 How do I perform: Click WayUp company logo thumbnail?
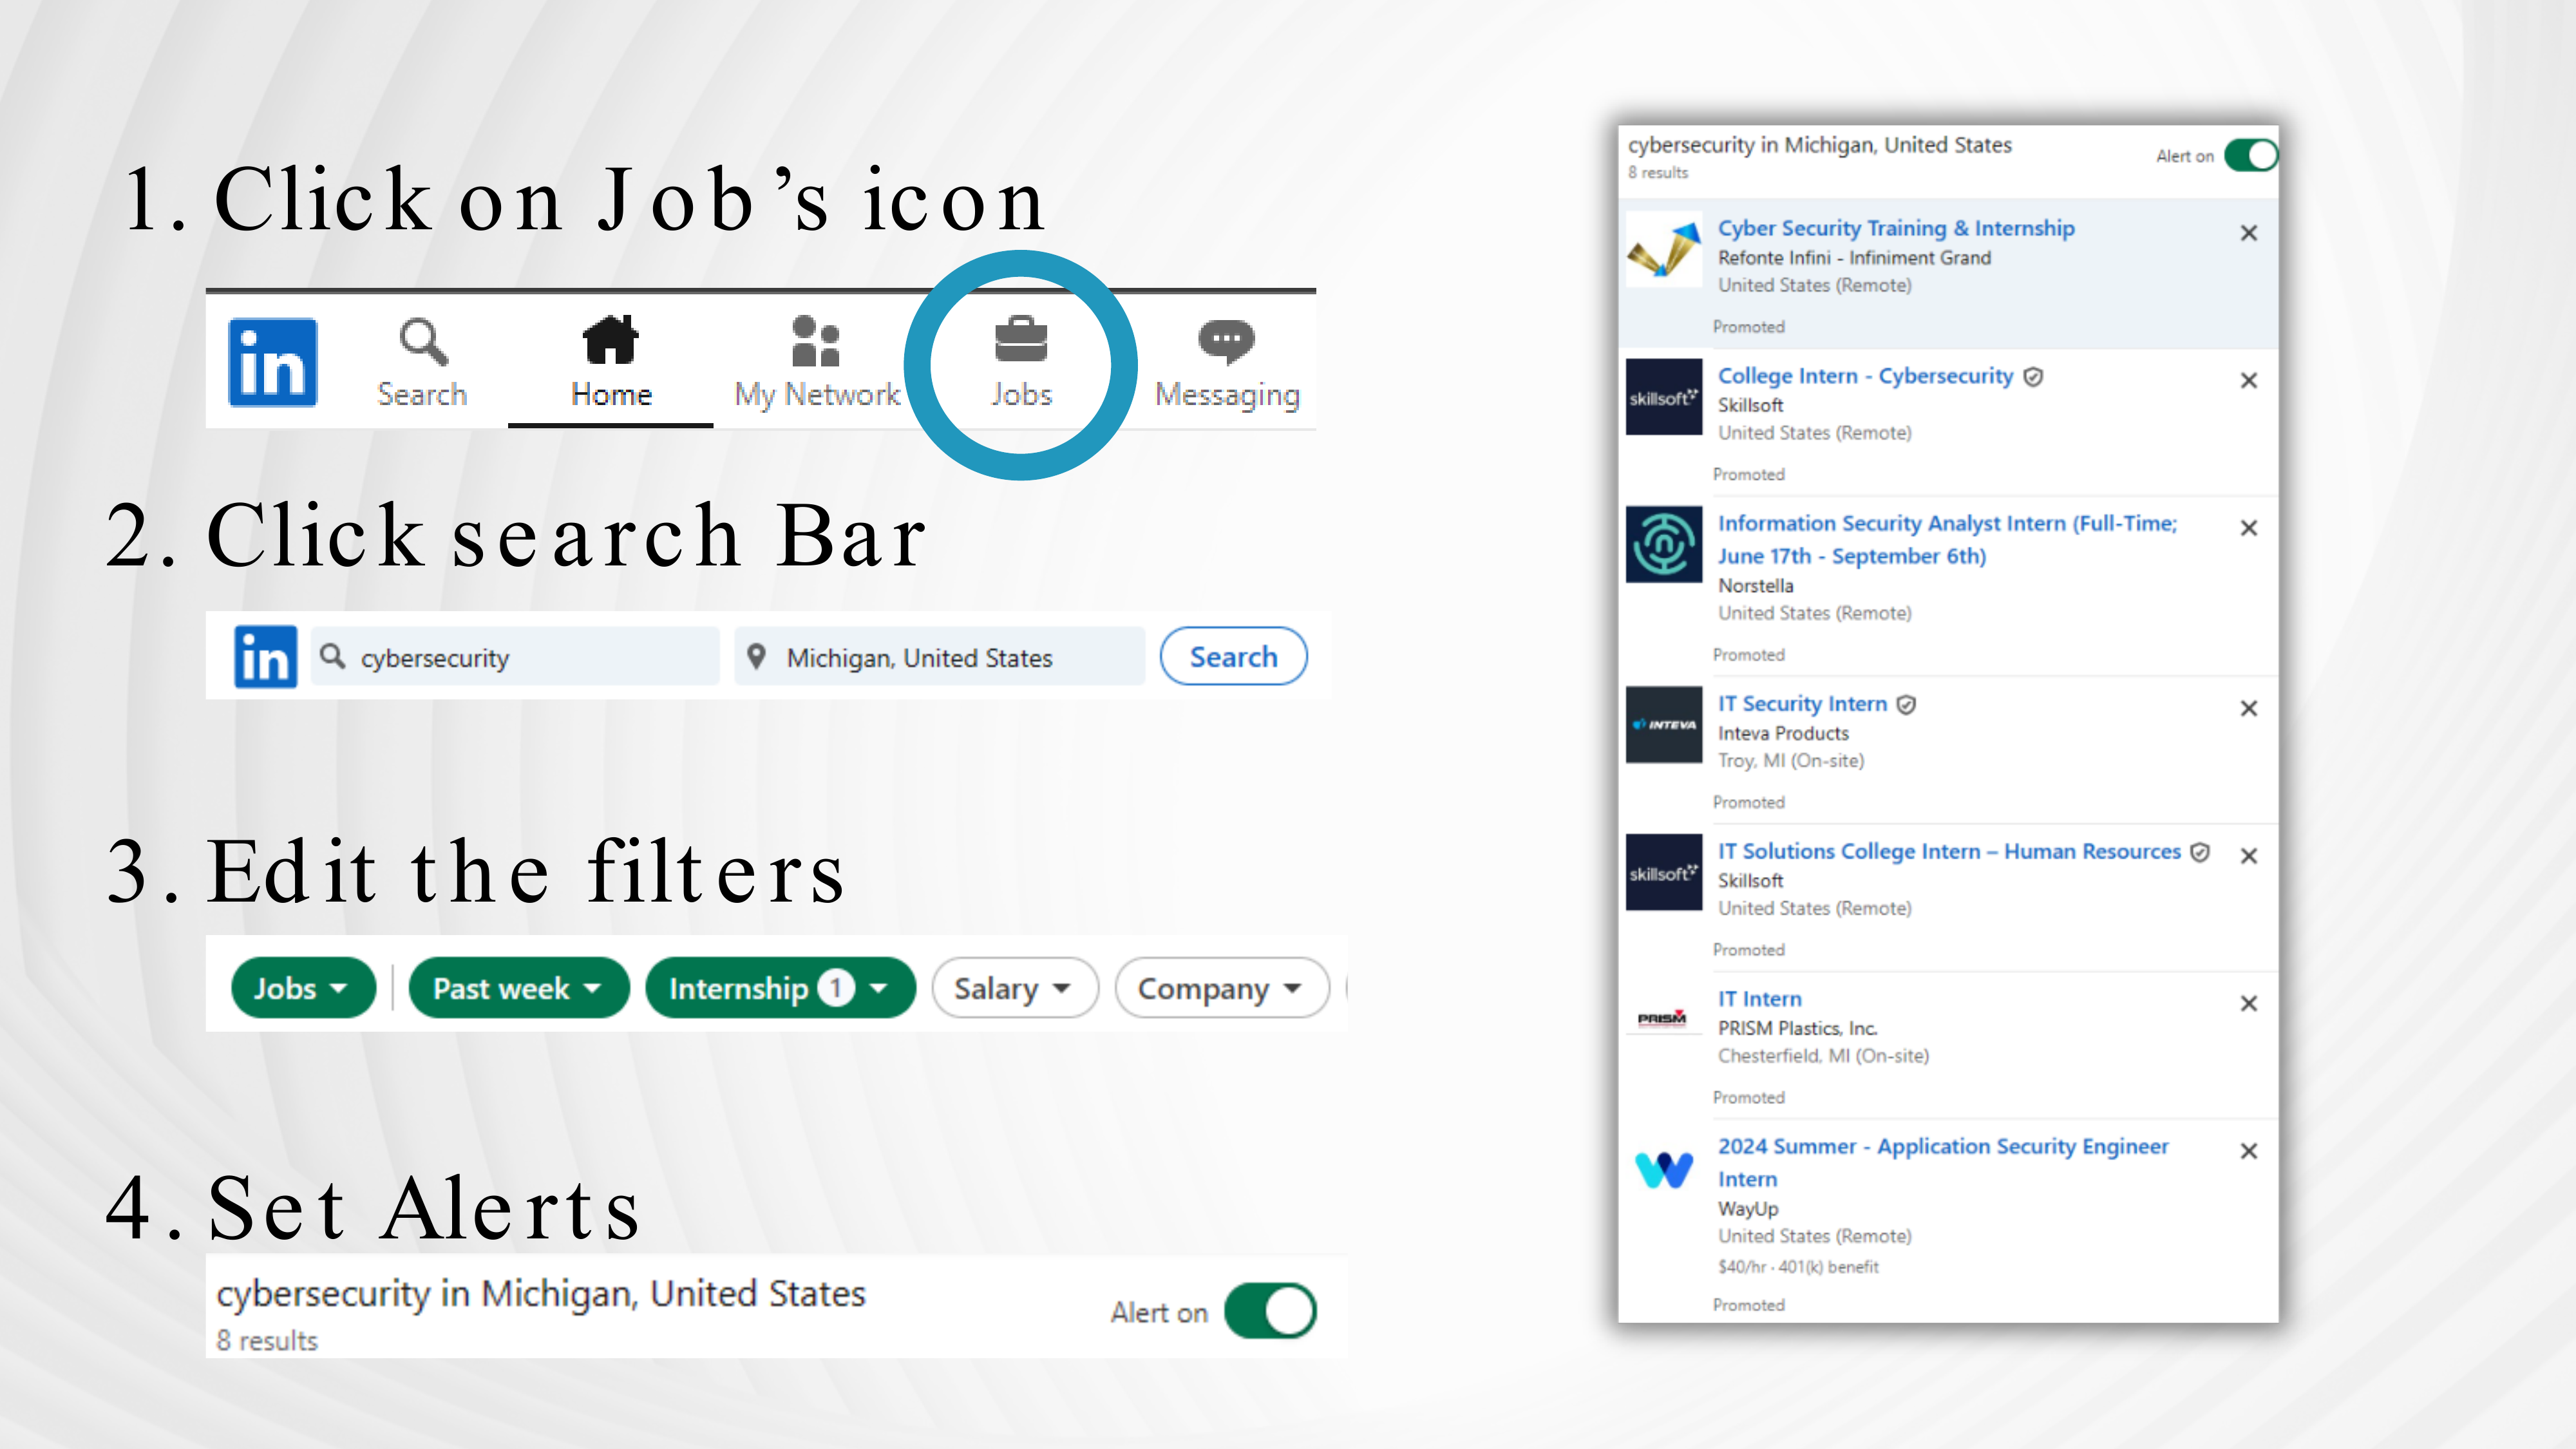tap(1663, 1168)
